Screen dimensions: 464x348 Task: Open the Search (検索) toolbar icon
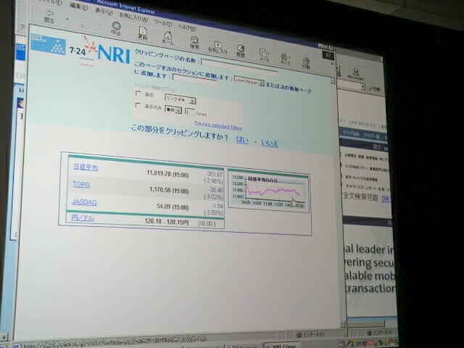click(x=194, y=40)
